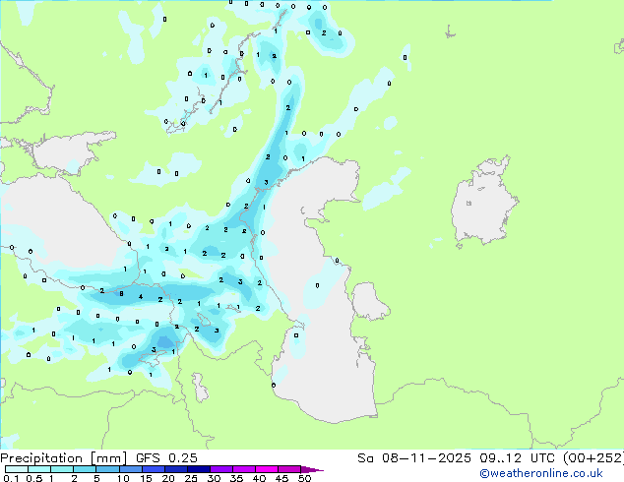Click the legend label "0.5"

pos(34,478)
